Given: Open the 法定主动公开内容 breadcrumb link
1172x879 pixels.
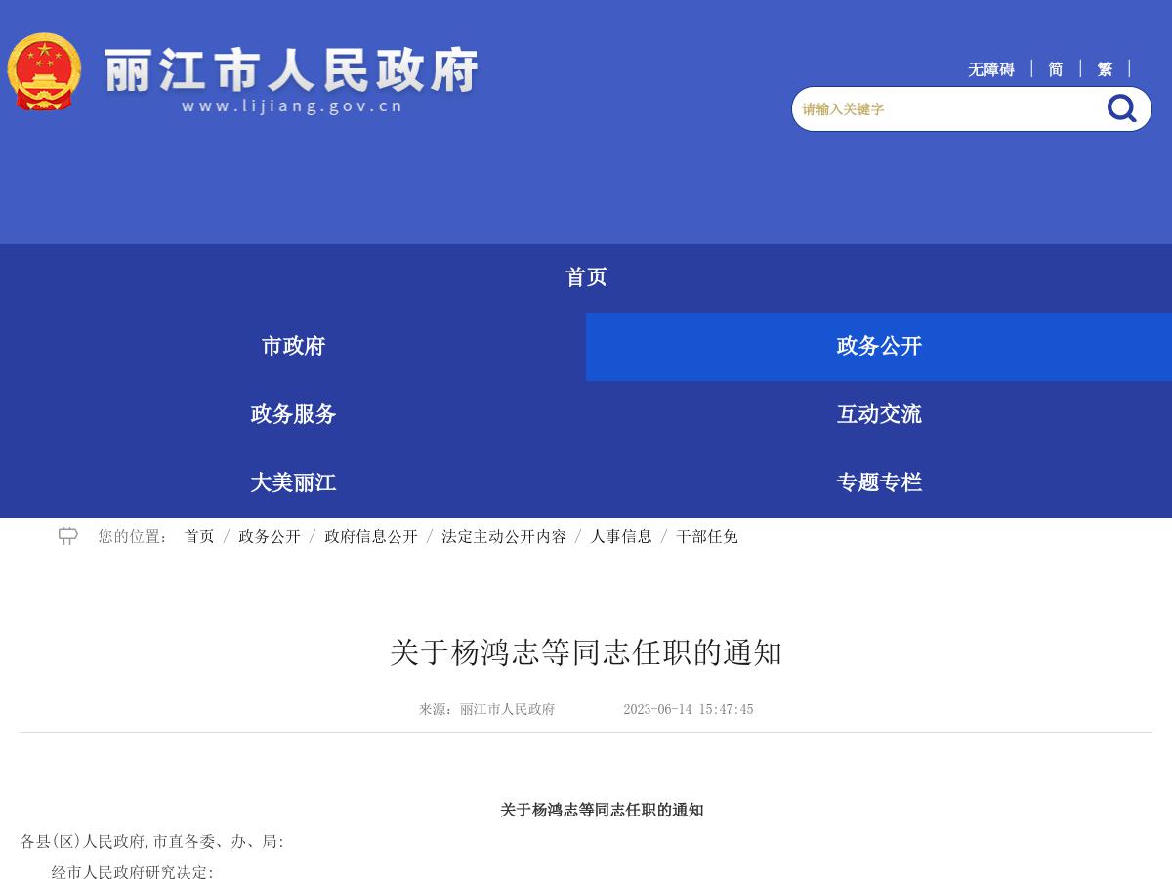Looking at the screenshot, I should [503, 536].
